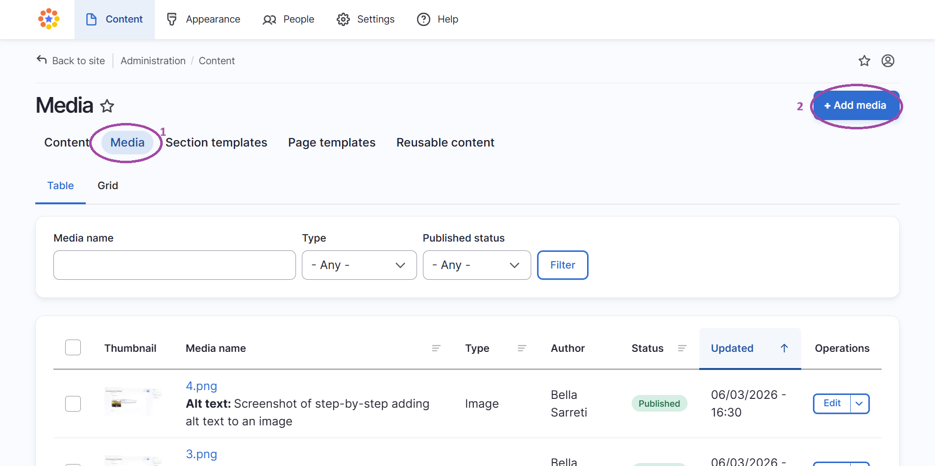Open the Type filter dropdown
This screenshot has width=935, height=466.
[x=359, y=265]
